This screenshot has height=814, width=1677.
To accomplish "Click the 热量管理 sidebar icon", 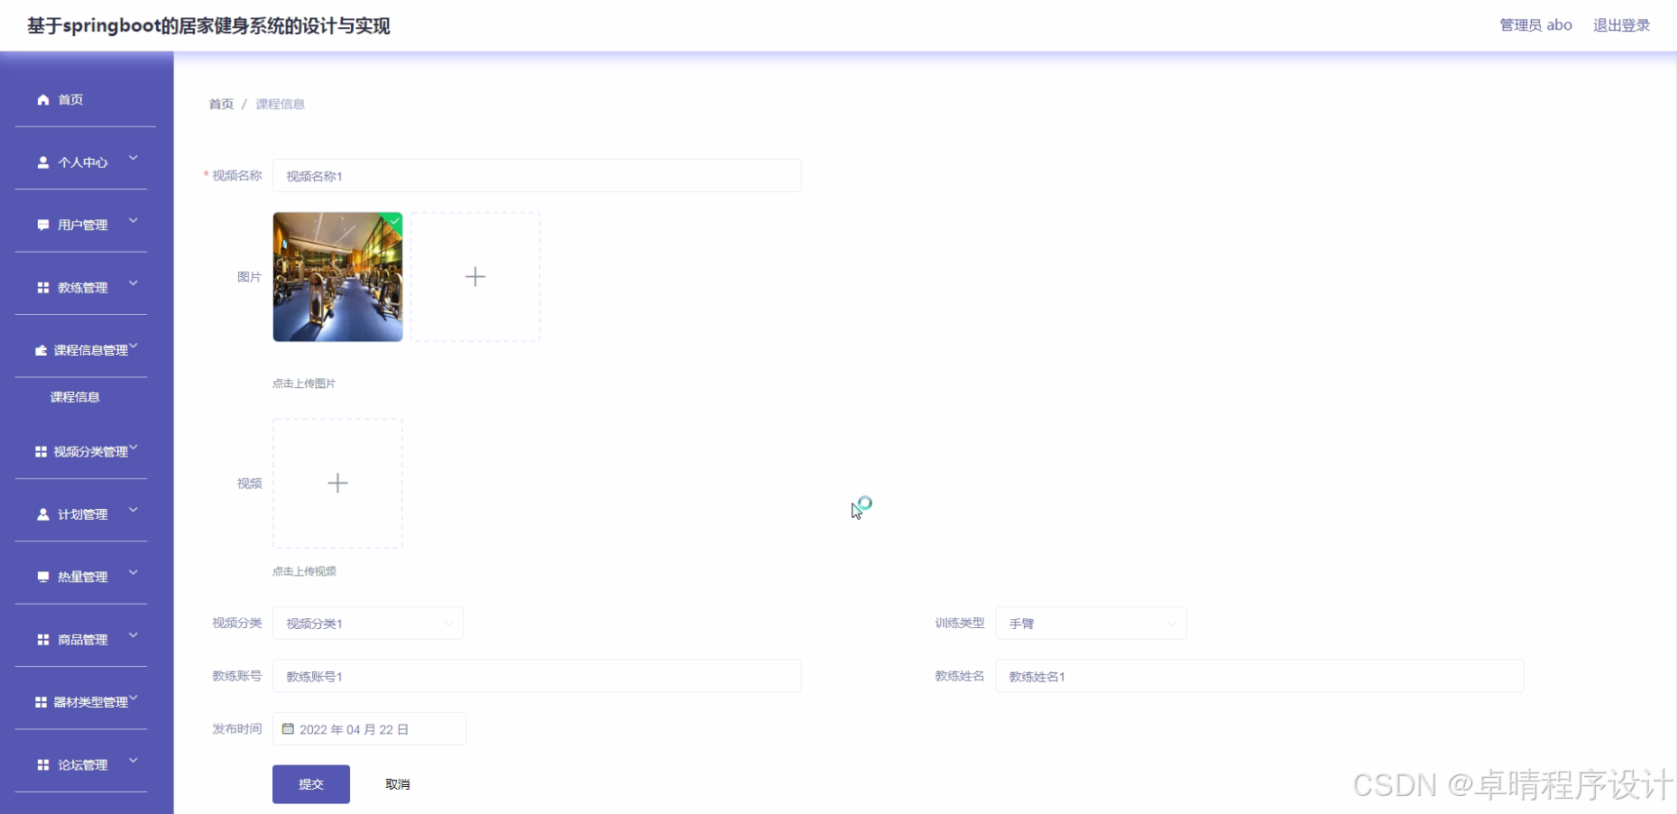I will (x=41, y=576).
